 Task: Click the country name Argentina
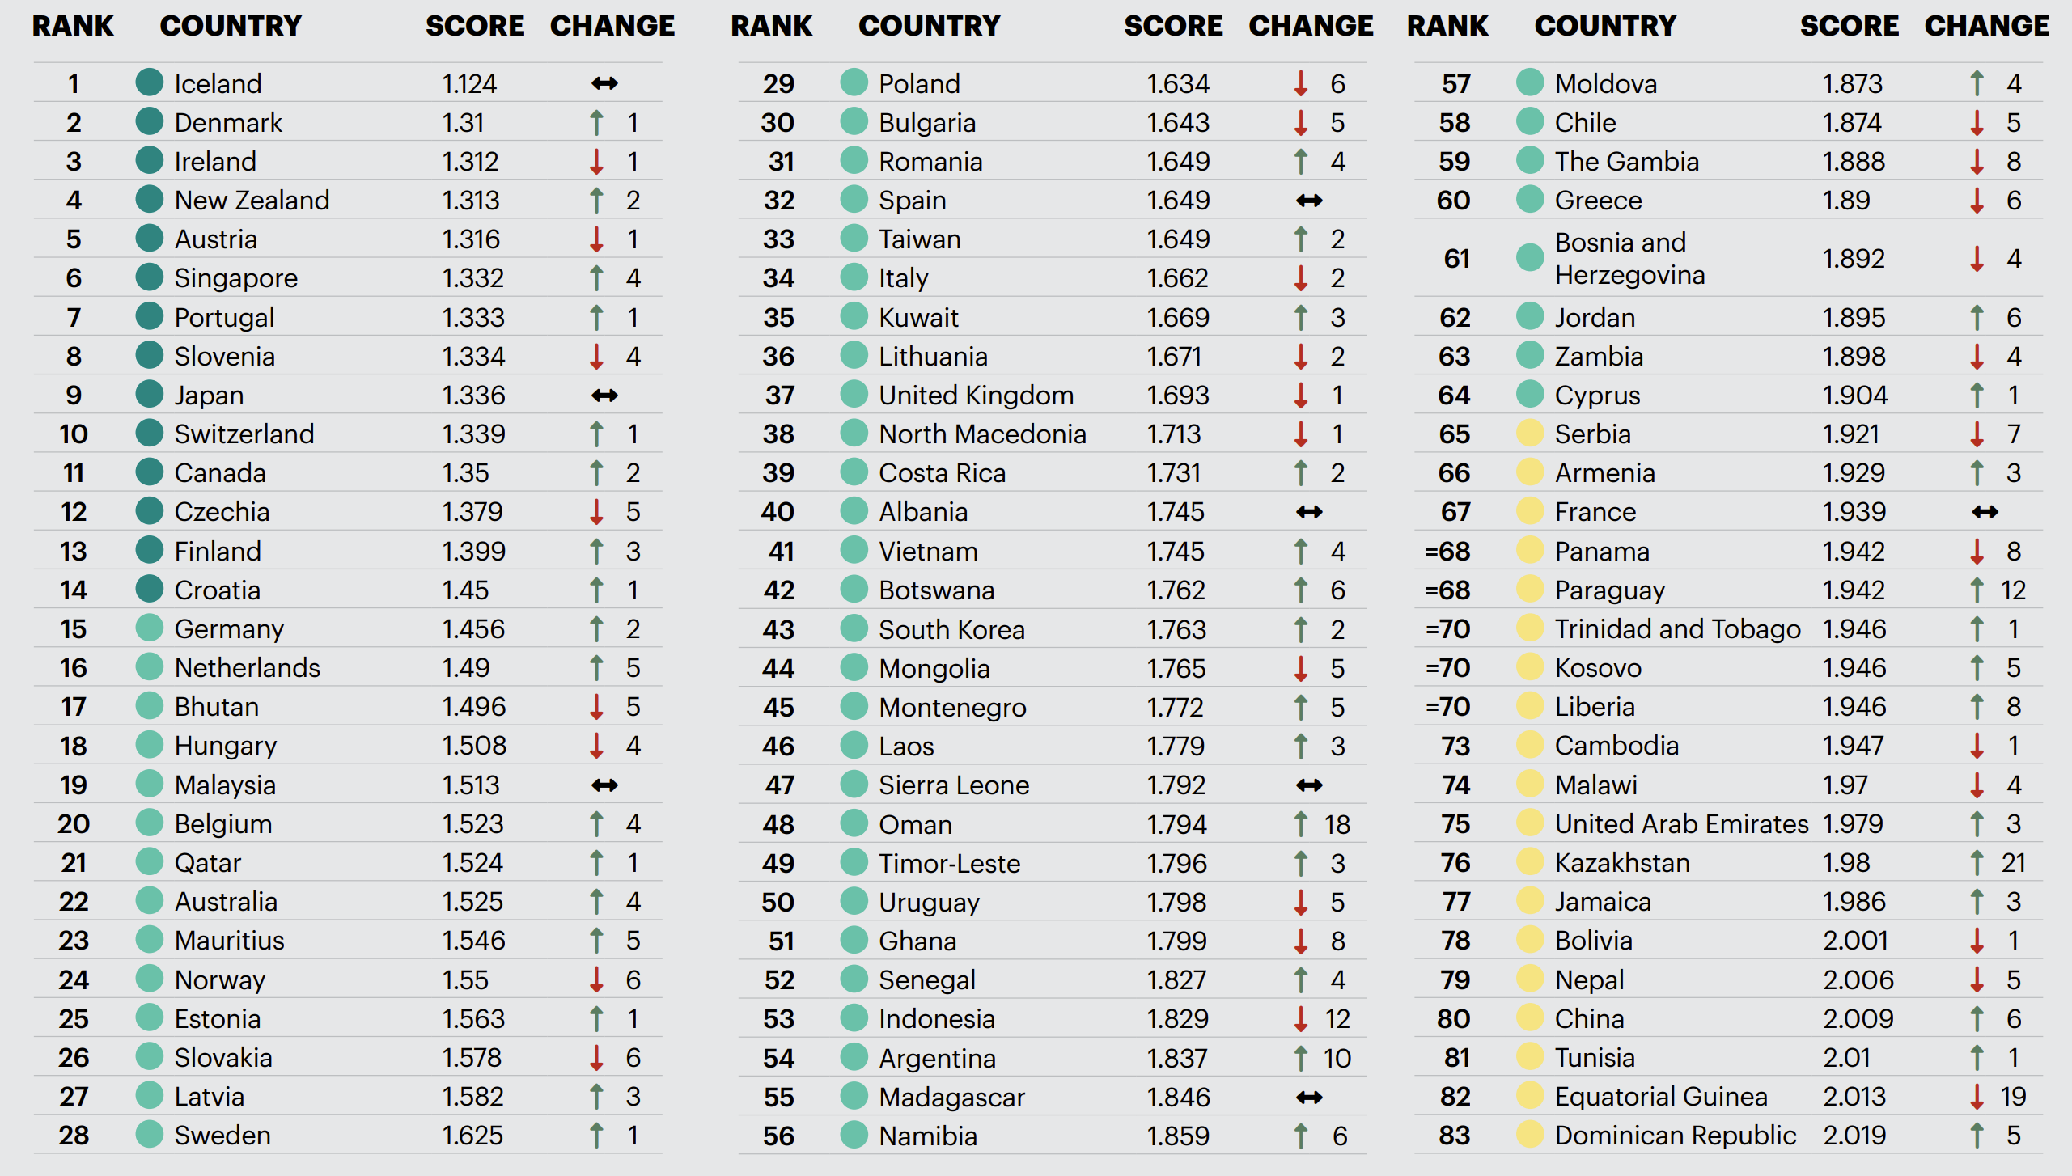(938, 1059)
